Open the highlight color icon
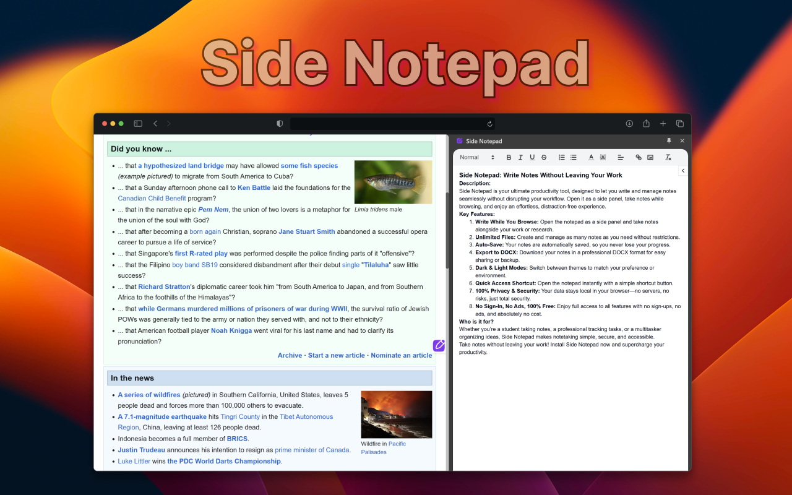Image resolution: width=792 pixels, height=495 pixels. point(603,157)
